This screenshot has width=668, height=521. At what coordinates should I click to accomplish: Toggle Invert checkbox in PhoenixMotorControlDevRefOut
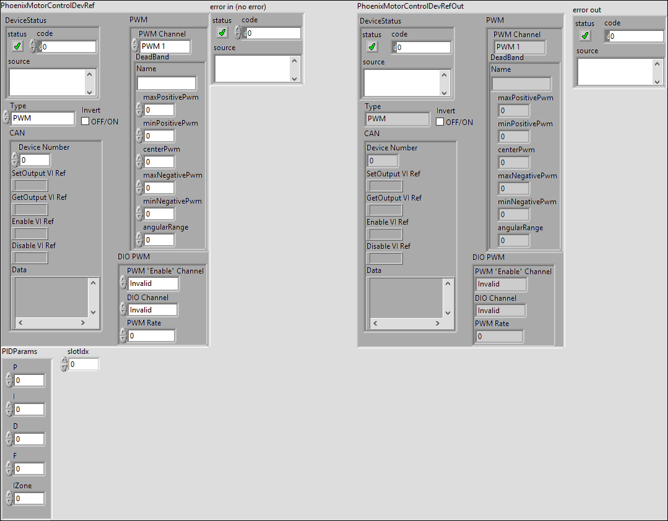point(440,122)
